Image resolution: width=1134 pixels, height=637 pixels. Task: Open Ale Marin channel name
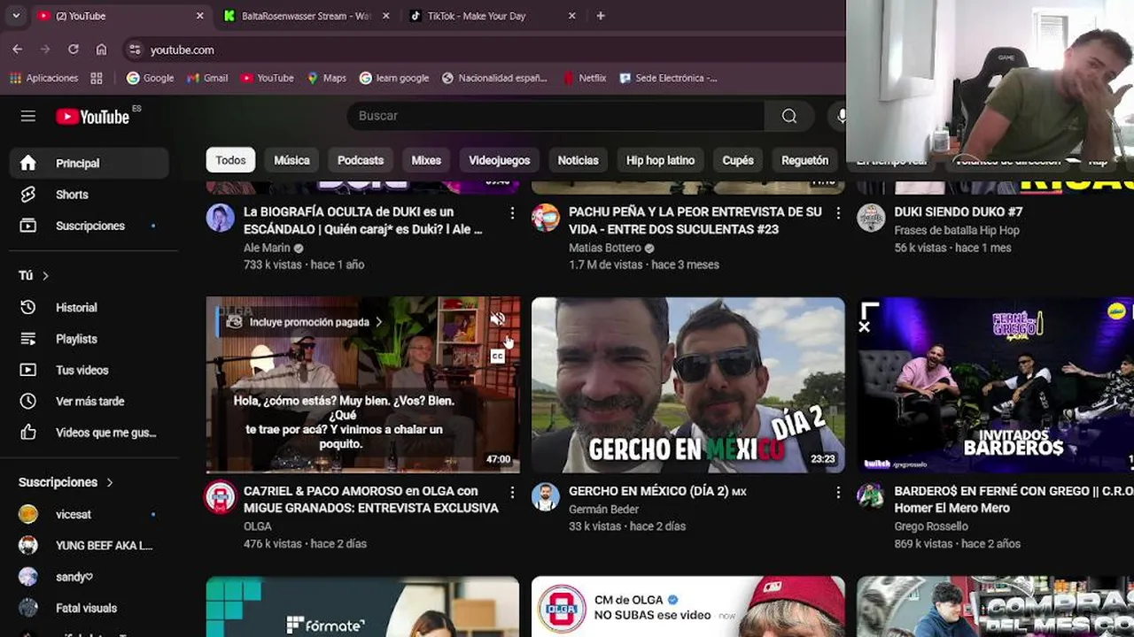[267, 248]
